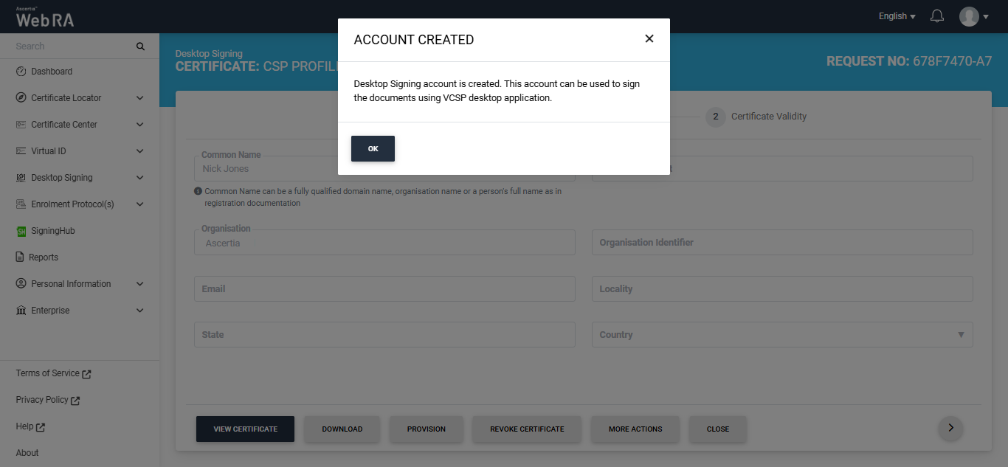1008x467 pixels.
Task: Click the search magnifier icon in sidebar
Action: [140, 46]
